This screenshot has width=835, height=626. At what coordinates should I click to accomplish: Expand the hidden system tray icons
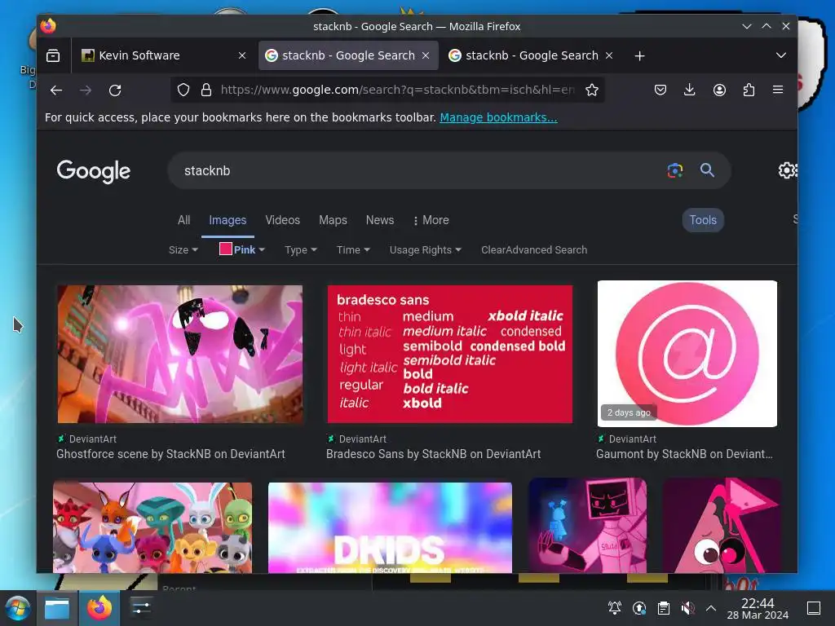[711, 608]
